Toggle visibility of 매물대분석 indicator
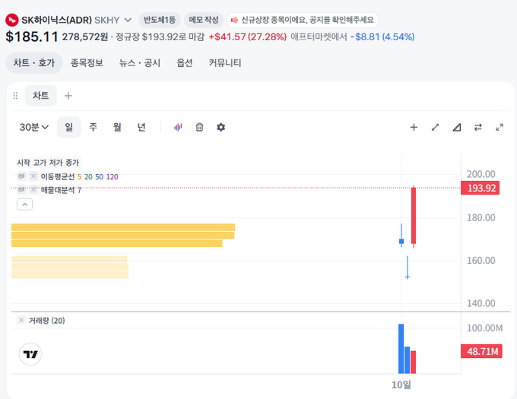Screen dimensions: 517x399 21,190
